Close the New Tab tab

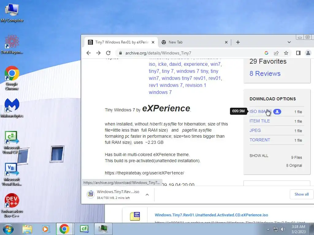pyautogui.click(x=226, y=42)
